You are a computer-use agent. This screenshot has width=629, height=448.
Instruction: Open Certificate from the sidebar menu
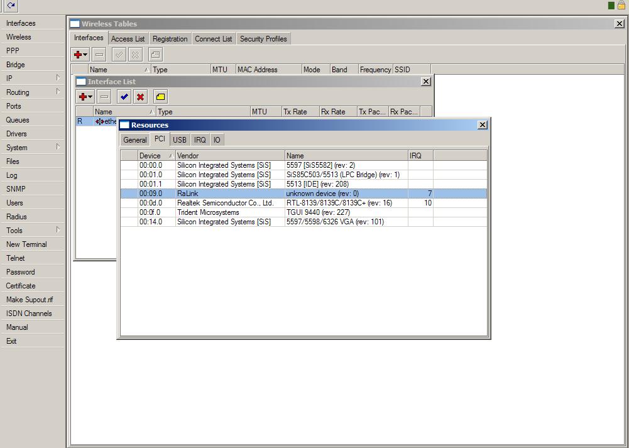tap(32, 286)
